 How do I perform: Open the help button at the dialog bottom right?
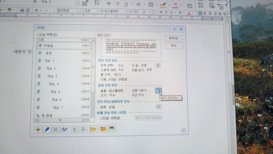pos(183,131)
